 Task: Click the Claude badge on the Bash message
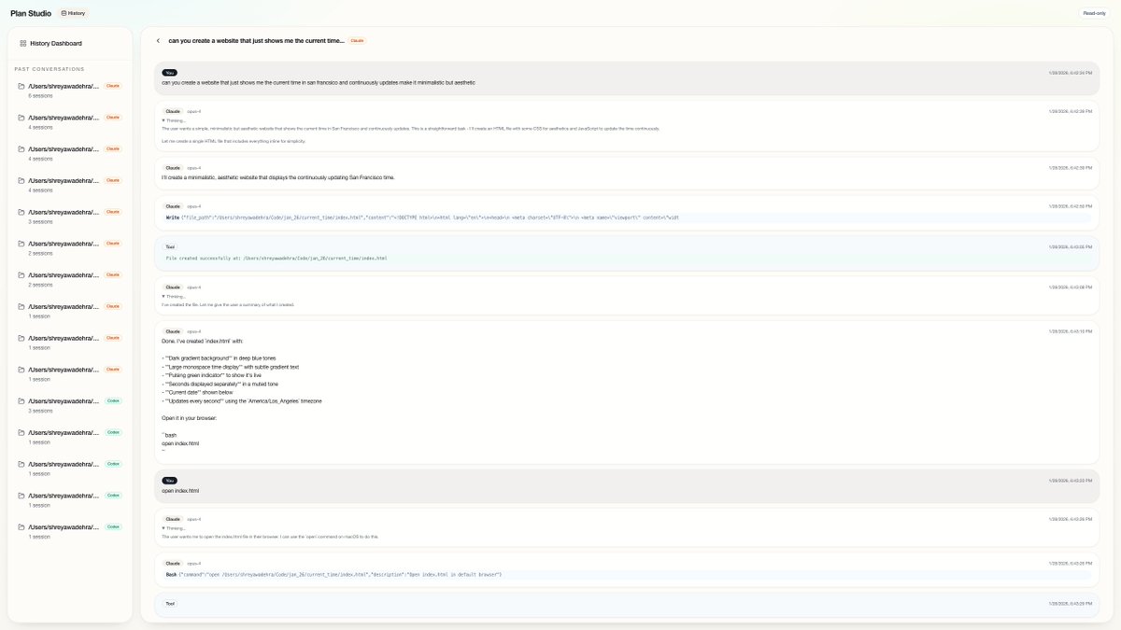(x=173, y=563)
